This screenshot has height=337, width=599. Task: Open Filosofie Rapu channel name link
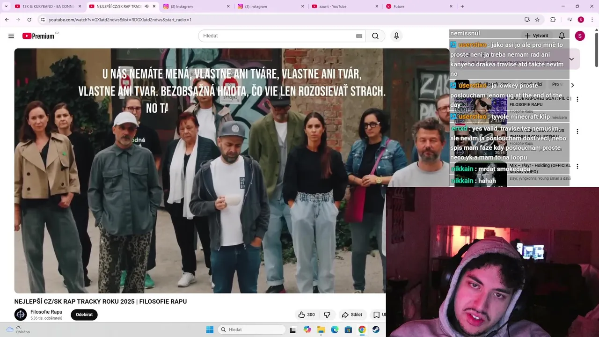(x=46, y=312)
